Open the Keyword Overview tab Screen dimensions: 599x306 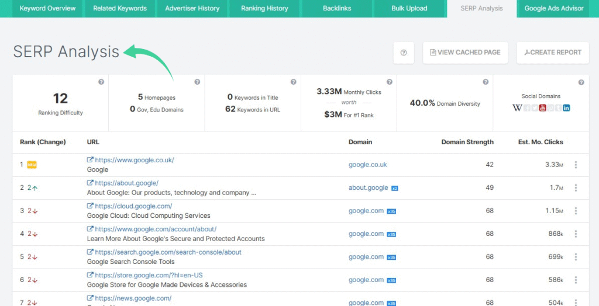(x=47, y=8)
